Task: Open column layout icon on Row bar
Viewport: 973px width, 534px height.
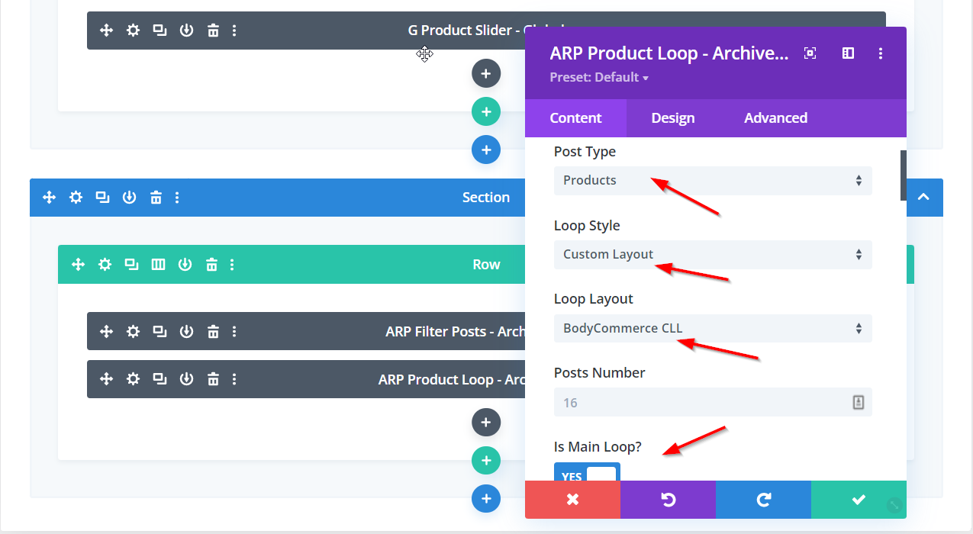Action: pyautogui.click(x=158, y=265)
